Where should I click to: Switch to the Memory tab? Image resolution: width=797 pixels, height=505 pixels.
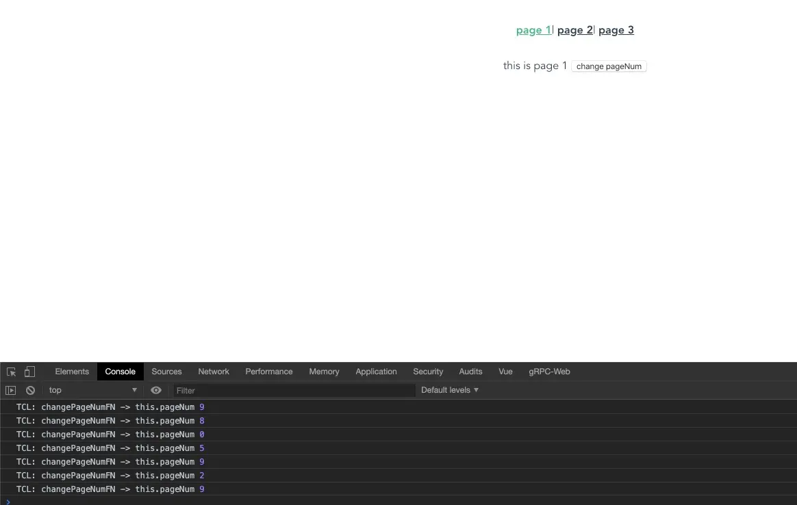click(x=324, y=371)
